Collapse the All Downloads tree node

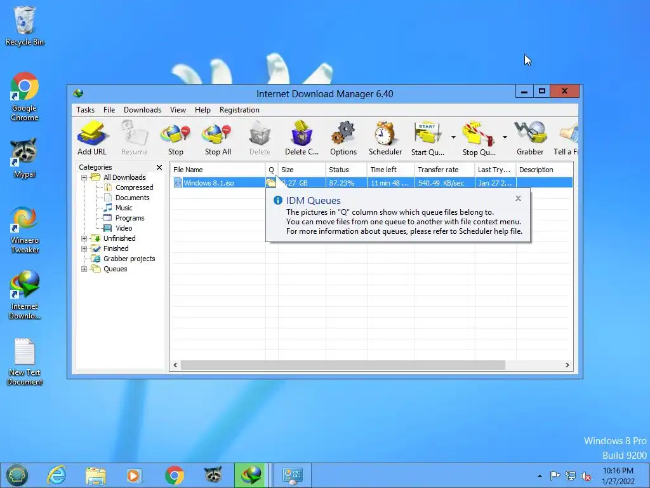tap(84, 177)
